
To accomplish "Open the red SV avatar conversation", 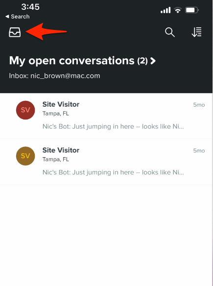I will click(x=106, y=116).
